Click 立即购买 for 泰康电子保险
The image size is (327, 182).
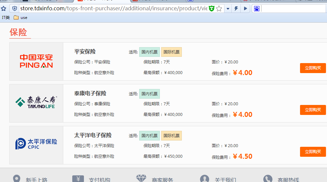click(x=313, y=110)
